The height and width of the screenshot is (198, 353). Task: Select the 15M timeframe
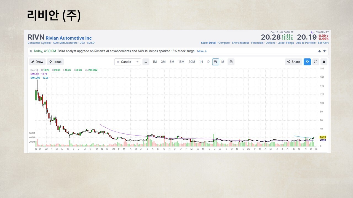(x=181, y=62)
